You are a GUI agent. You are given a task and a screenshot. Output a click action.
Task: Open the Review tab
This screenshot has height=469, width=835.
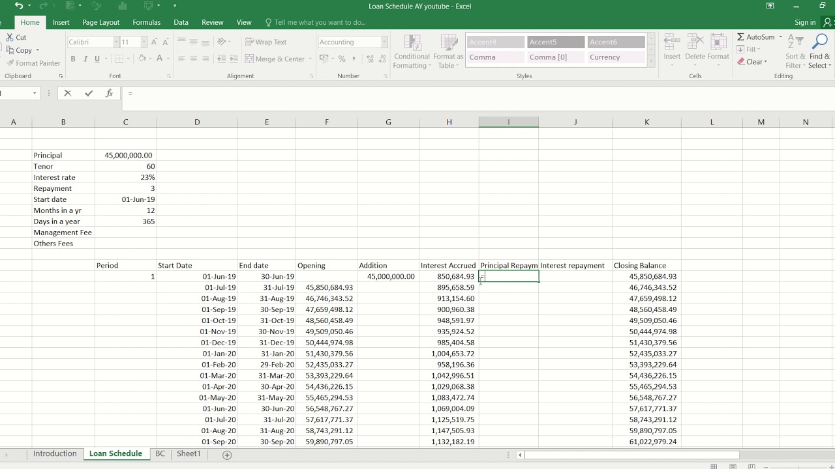click(x=212, y=22)
